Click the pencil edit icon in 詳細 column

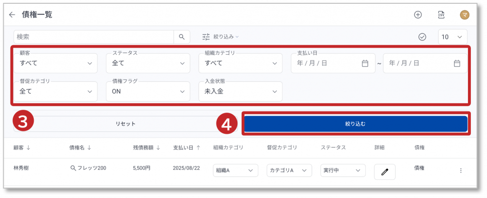click(384, 171)
